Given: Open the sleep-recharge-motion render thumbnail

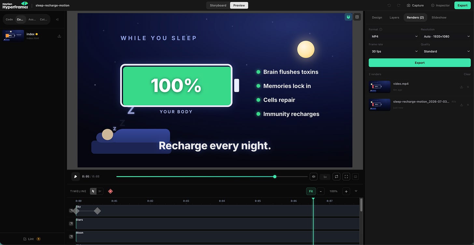Looking at the screenshot, I should (380, 105).
